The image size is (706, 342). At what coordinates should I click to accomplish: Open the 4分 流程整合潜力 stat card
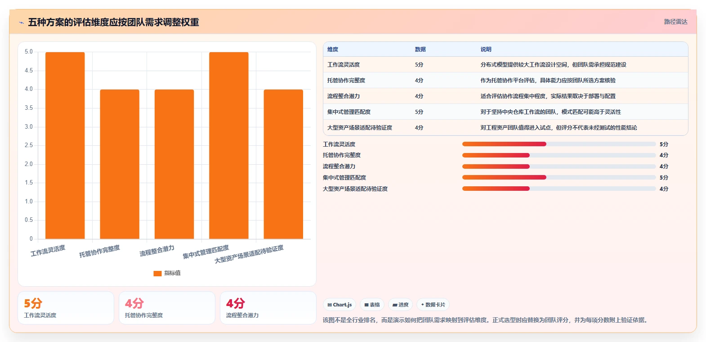(x=268, y=308)
